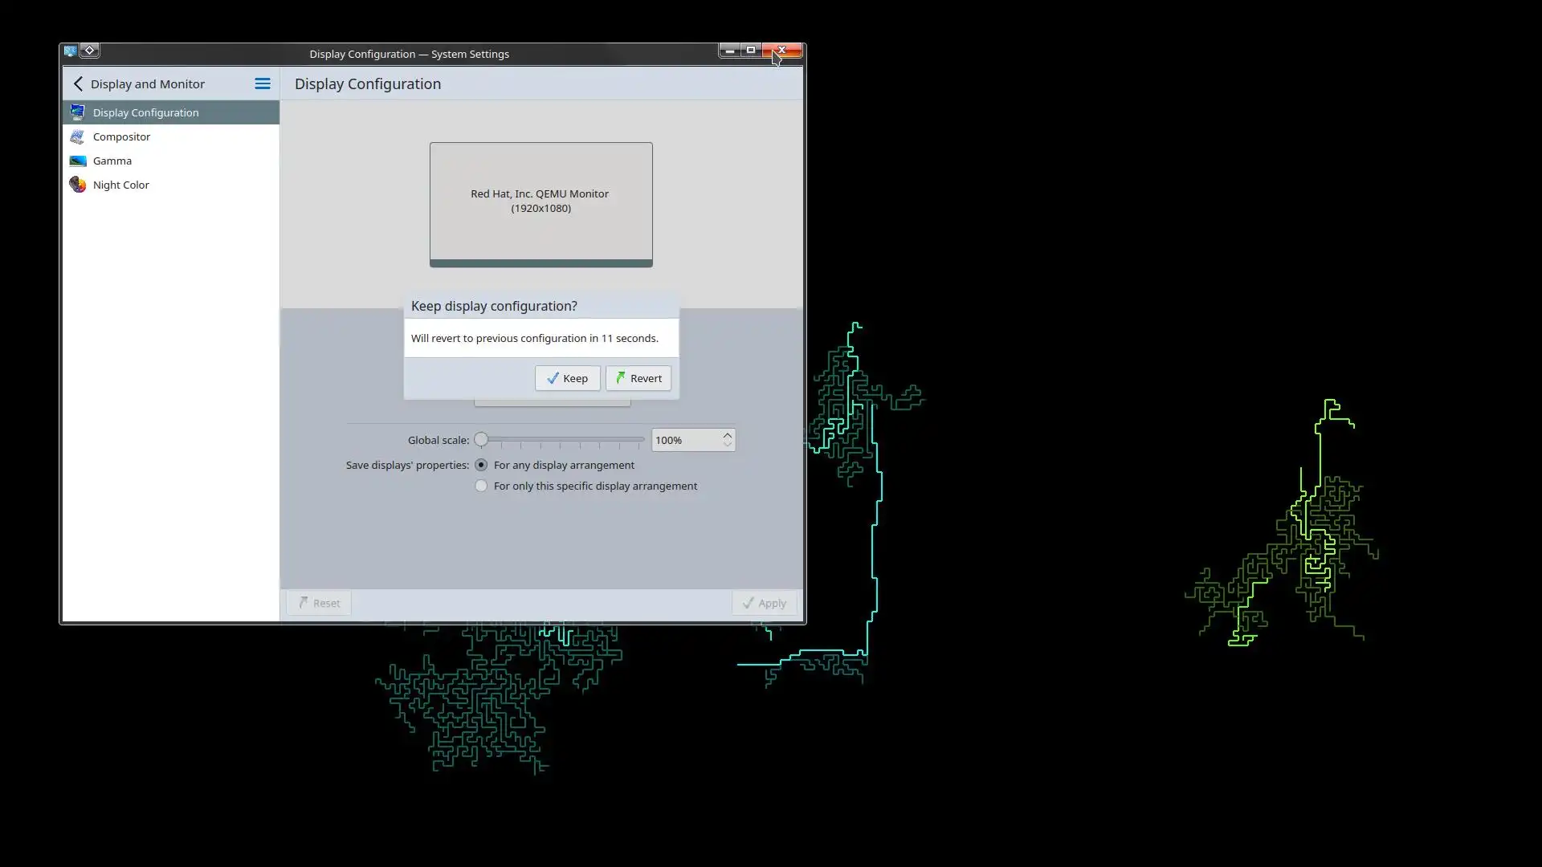Keep the new display configuration
1542x867 pixels.
click(x=567, y=378)
